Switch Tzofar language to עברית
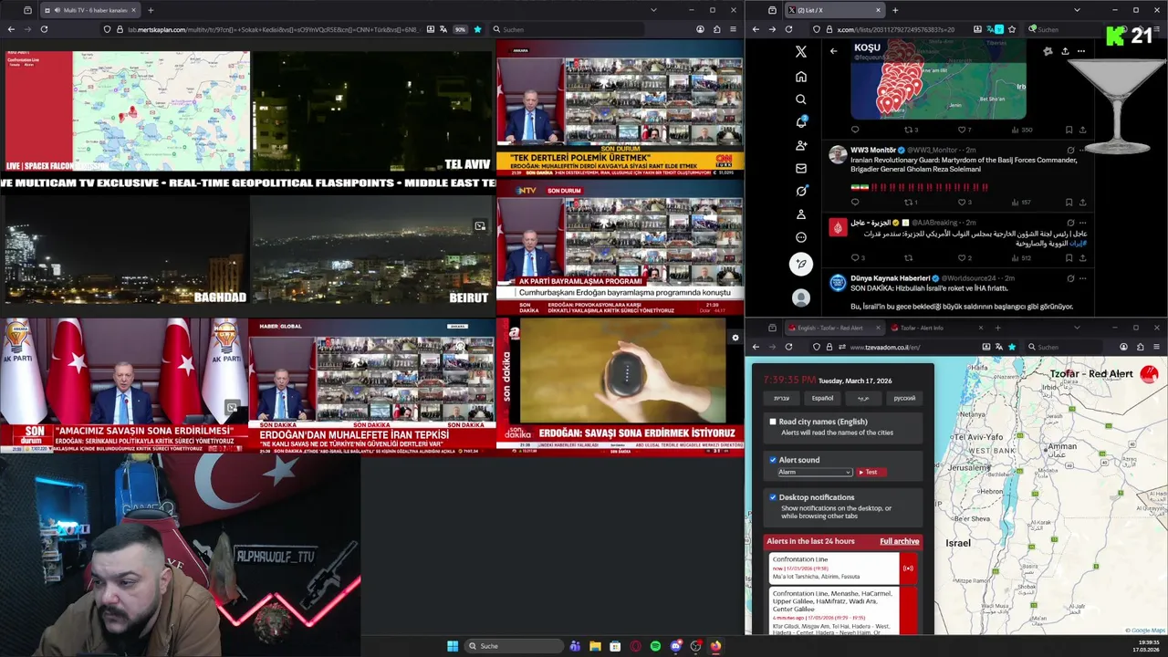1168x657 pixels. pos(782,398)
